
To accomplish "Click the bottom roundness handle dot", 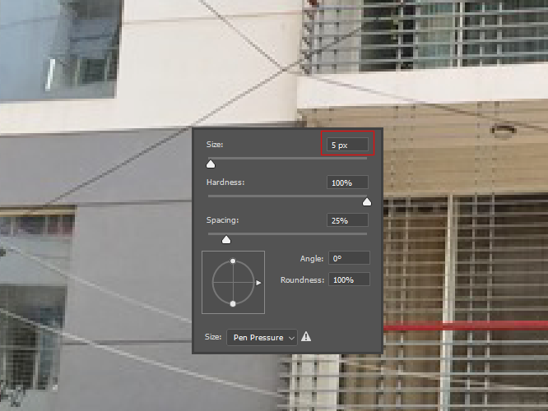I will click(x=233, y=304).
